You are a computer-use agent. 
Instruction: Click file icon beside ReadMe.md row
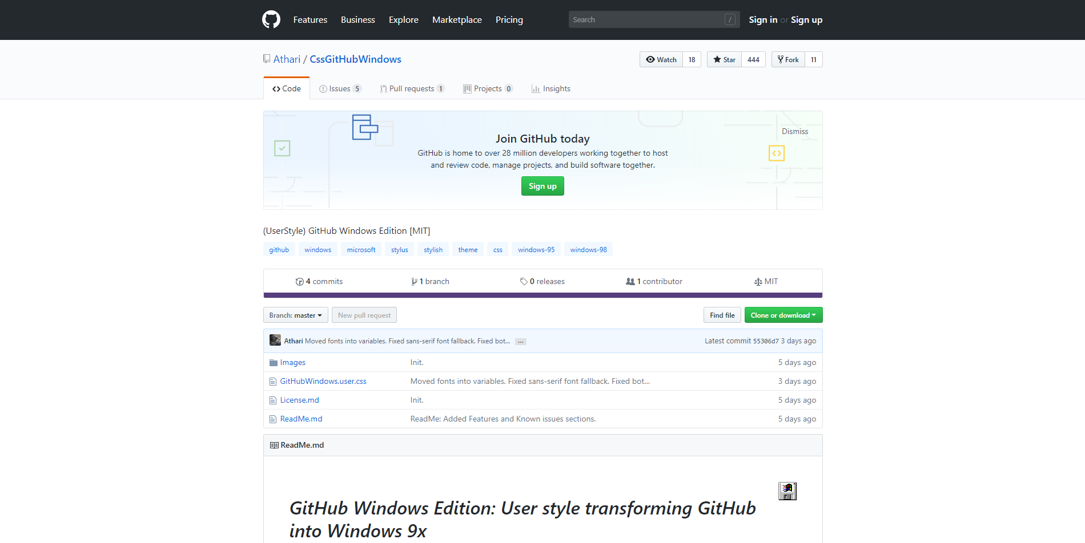[273, 419]
